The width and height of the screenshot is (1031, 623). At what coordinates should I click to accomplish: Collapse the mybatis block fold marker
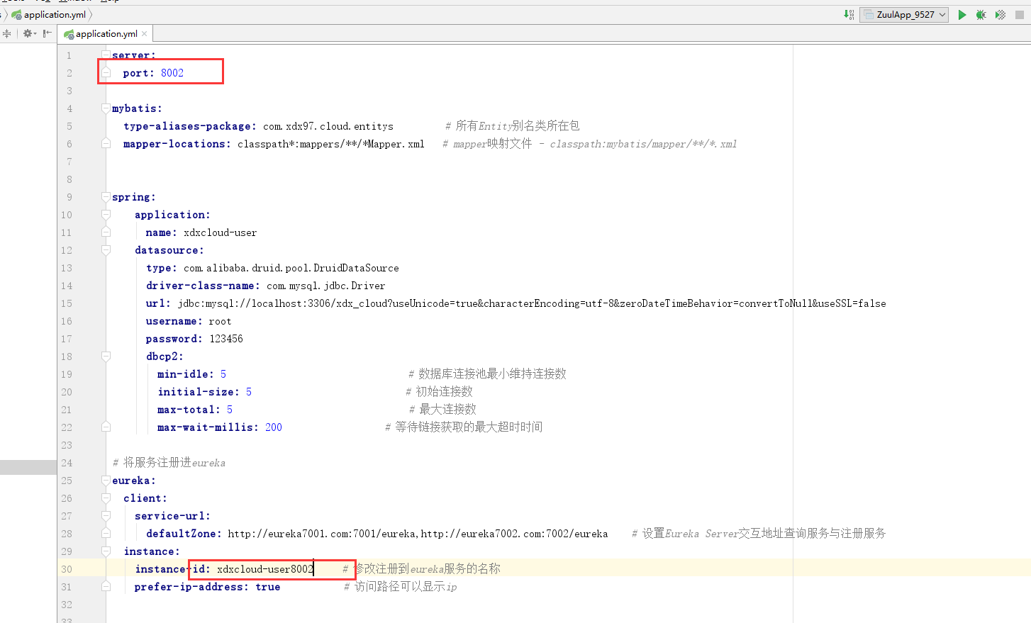(x=106, y=108)
